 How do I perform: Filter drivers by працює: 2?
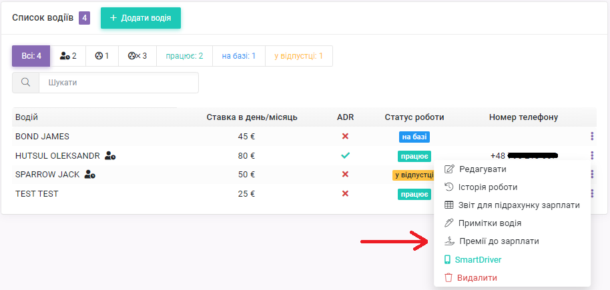(x=184, y=56)
